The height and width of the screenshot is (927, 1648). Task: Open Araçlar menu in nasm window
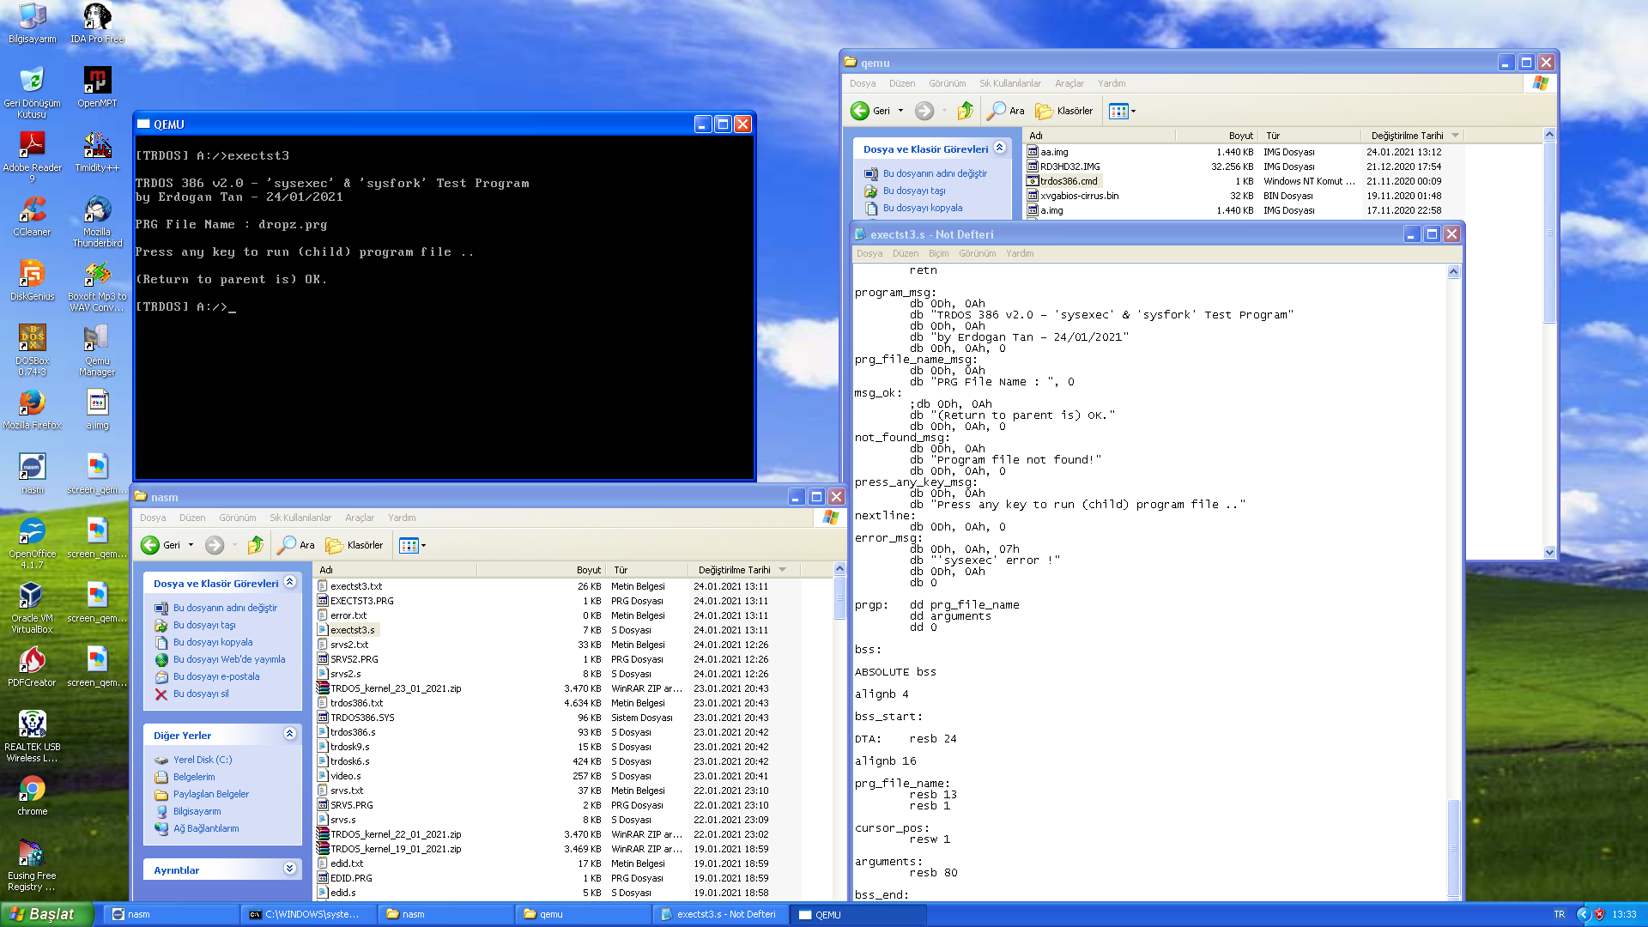pyautogui.click(x=359, y=518)
